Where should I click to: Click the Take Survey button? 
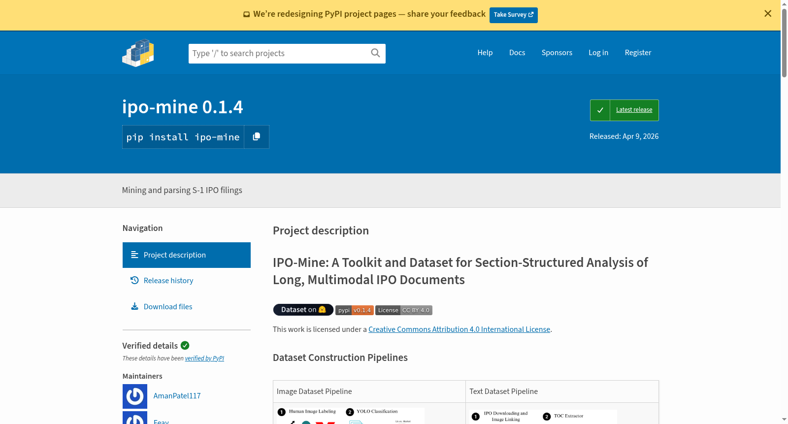pyautogui.click(x=514, y=15)
